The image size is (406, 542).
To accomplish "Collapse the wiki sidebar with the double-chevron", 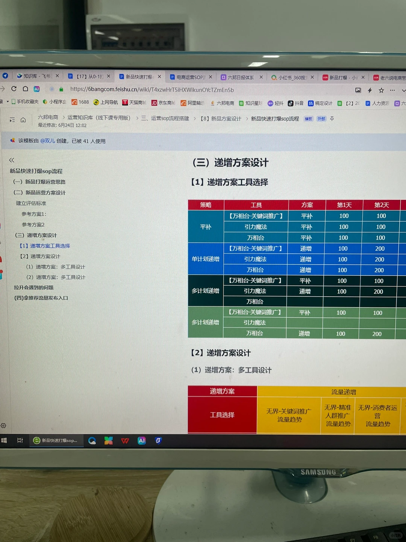I will tap(12, 160).
